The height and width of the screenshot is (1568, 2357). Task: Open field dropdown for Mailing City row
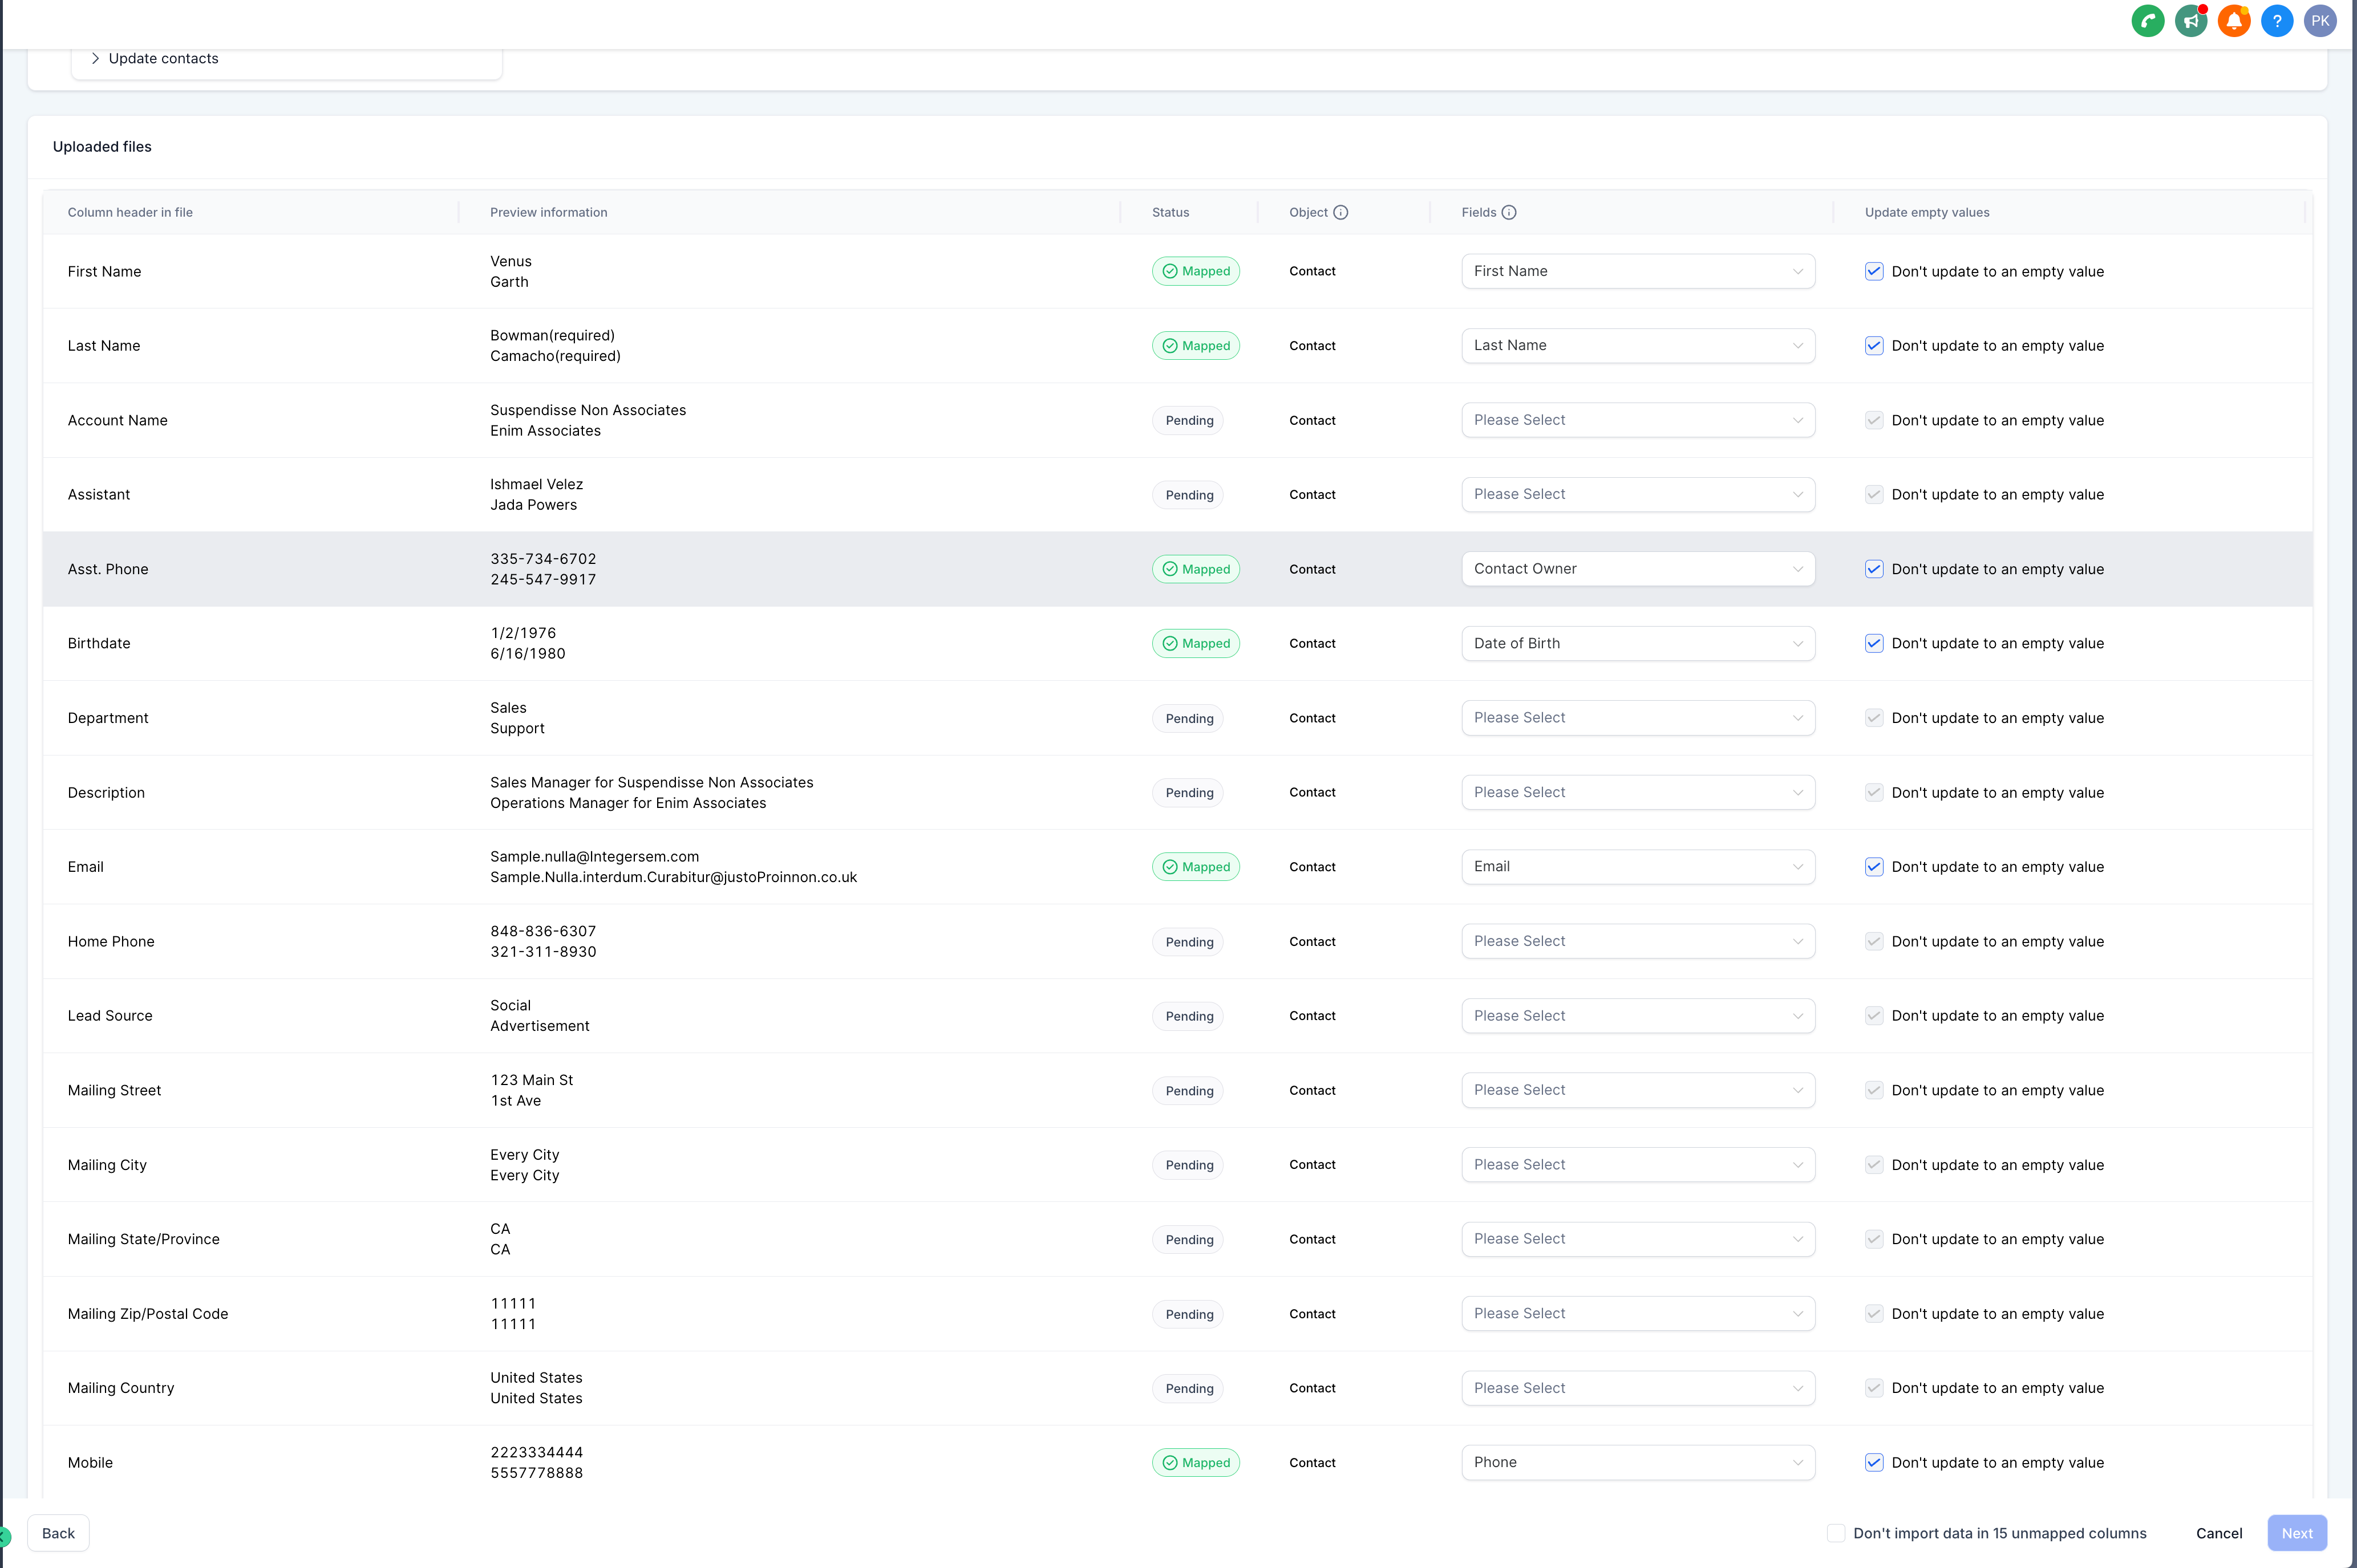1638,1165
